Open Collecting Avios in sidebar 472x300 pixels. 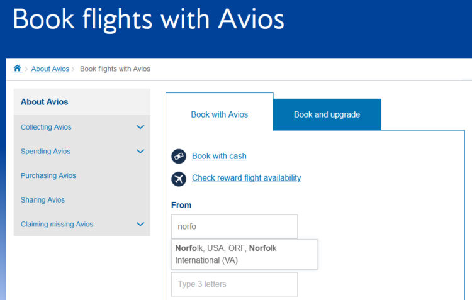coord(46,127)
